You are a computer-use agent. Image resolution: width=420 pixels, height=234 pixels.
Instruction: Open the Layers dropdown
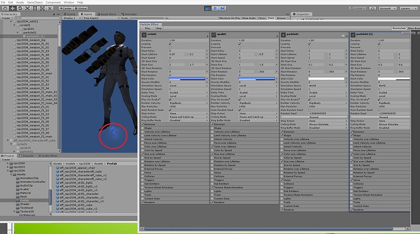(x=408, y=9)
